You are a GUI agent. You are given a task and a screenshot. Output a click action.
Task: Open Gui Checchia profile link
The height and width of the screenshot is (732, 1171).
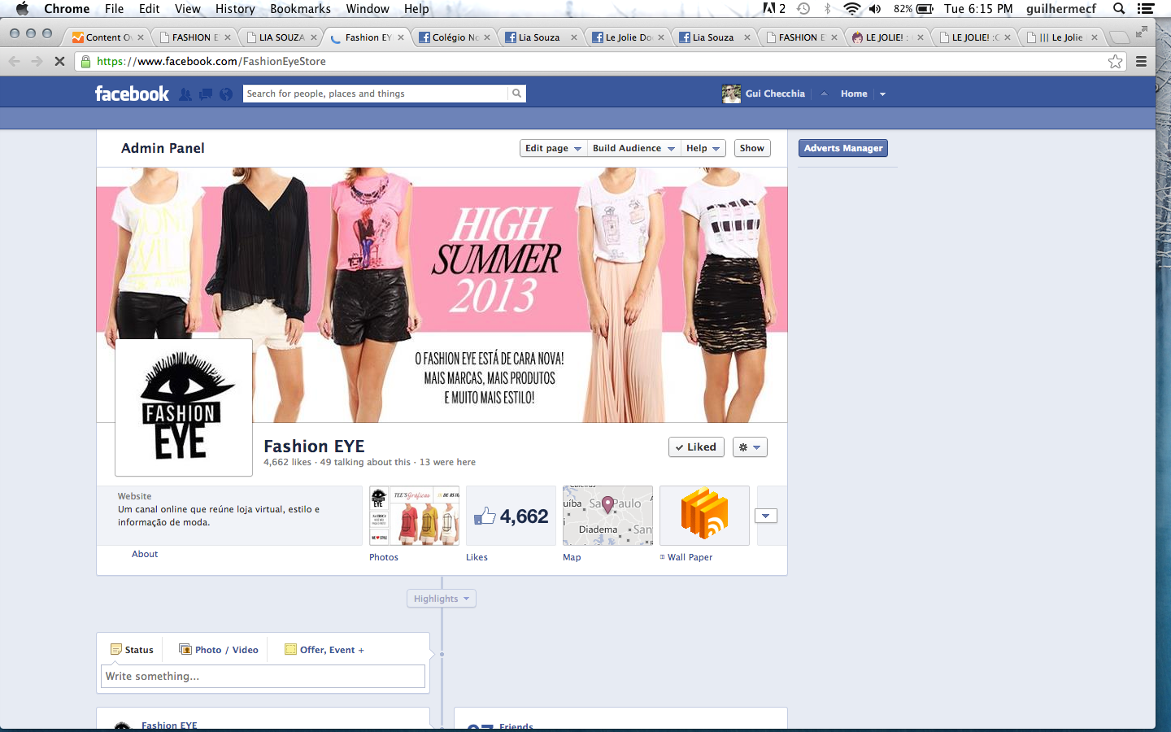coord(775,94)
